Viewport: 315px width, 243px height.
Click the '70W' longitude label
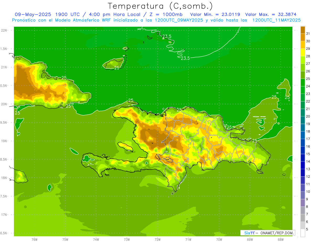pyautogui.click(x=219, y=239)
